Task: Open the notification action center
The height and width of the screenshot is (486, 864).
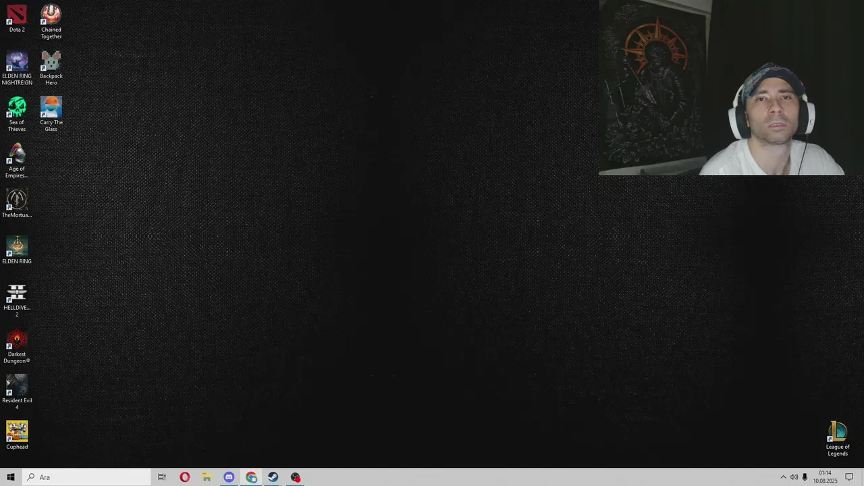Action: [849, 477]
